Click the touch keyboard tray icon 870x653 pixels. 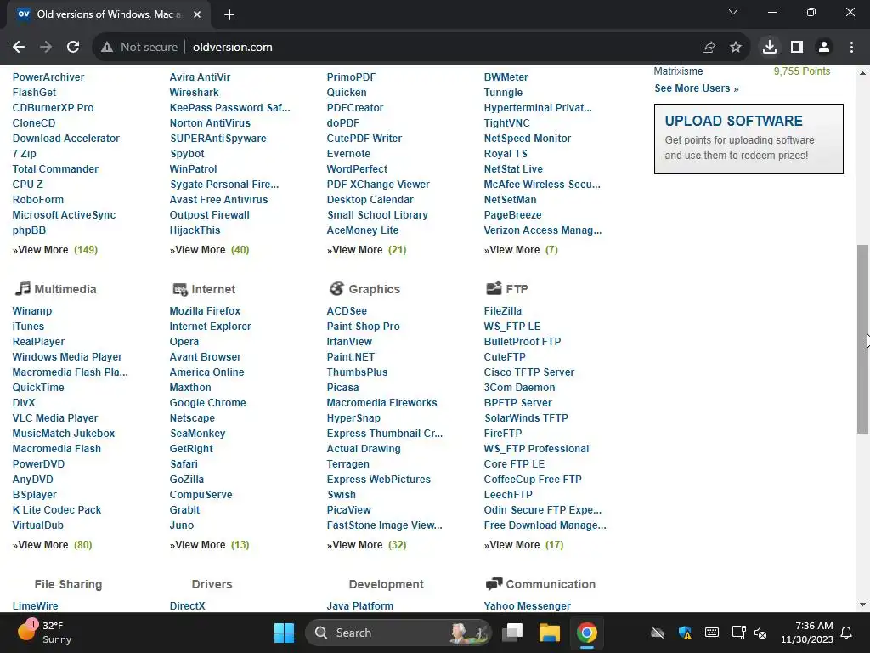point(712,633)
